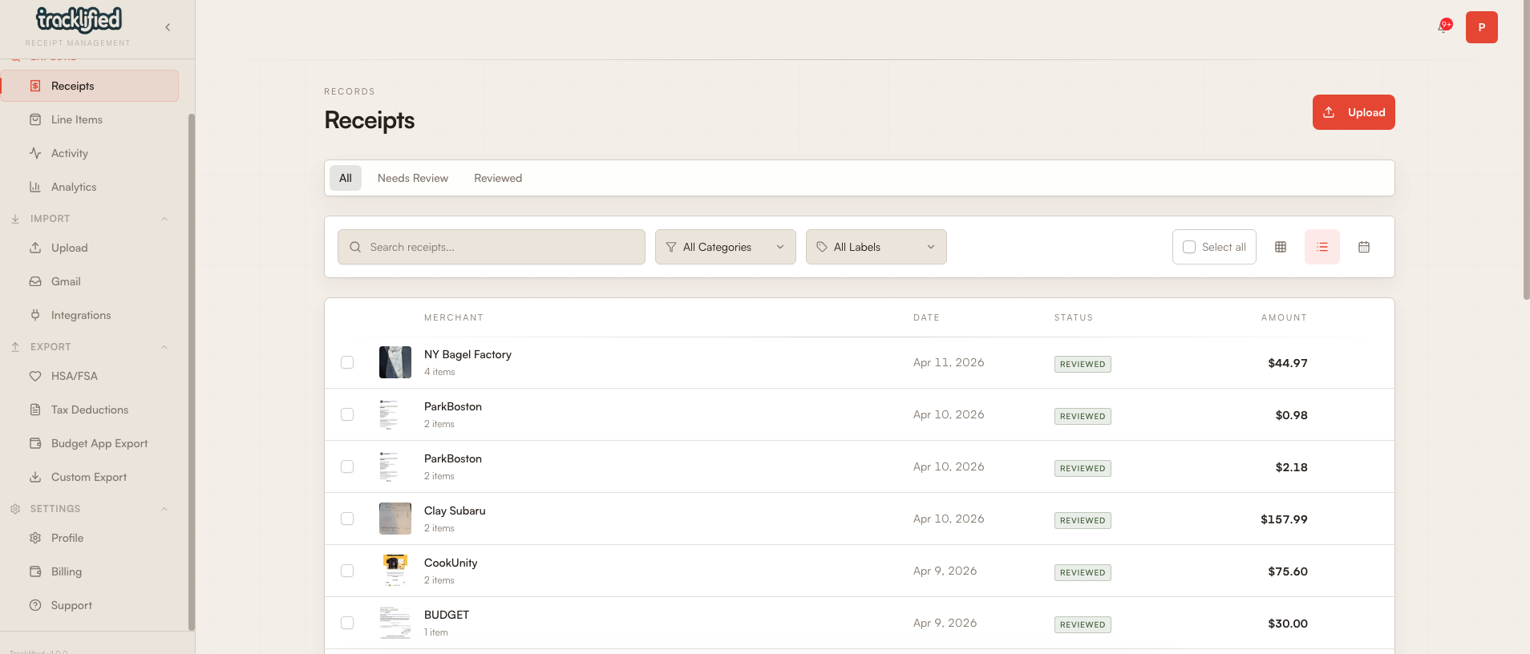Switch to grid view icon
The width and height of the screenshot is (1530, 654).
[1281, 247]
